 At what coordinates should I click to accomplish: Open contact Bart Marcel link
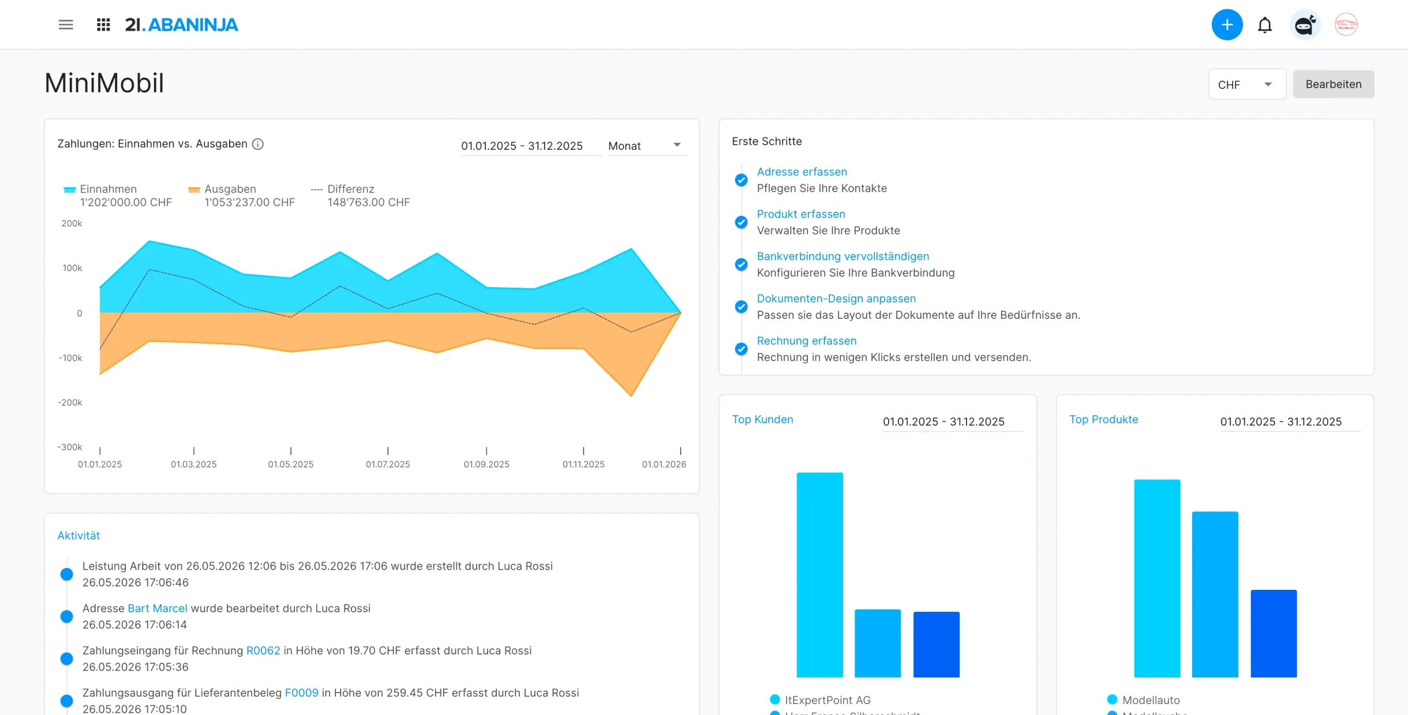(x=157, y=608)
